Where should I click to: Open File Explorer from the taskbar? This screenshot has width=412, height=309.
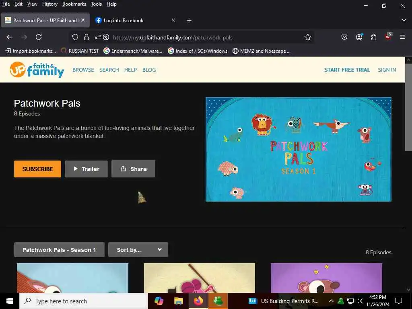pos(178,301)
